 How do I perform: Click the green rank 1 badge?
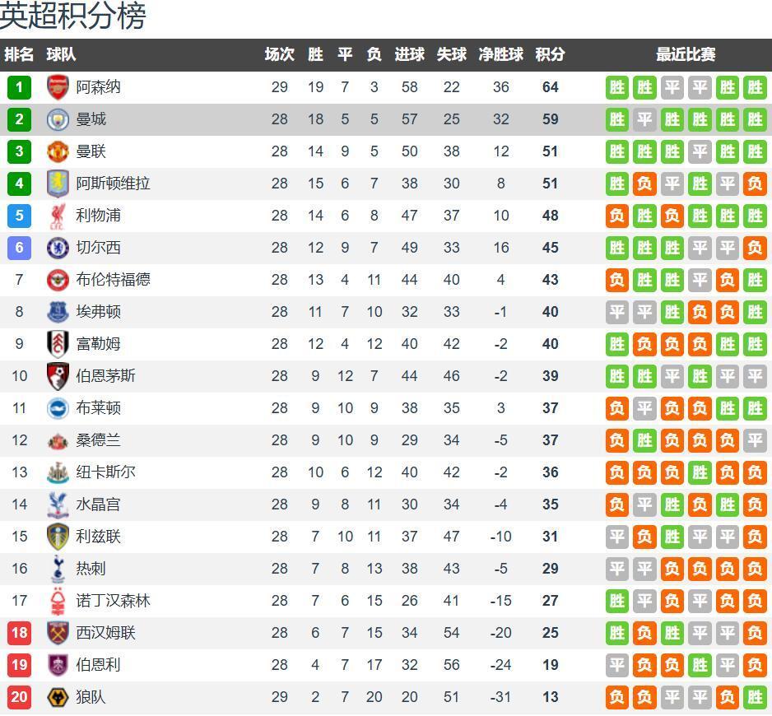[19, 87]
